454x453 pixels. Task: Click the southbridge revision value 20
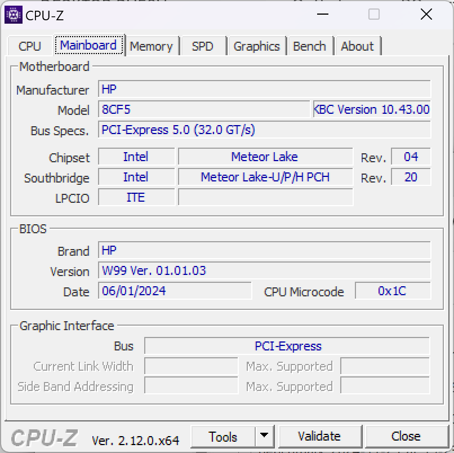(x=411, y=177)
